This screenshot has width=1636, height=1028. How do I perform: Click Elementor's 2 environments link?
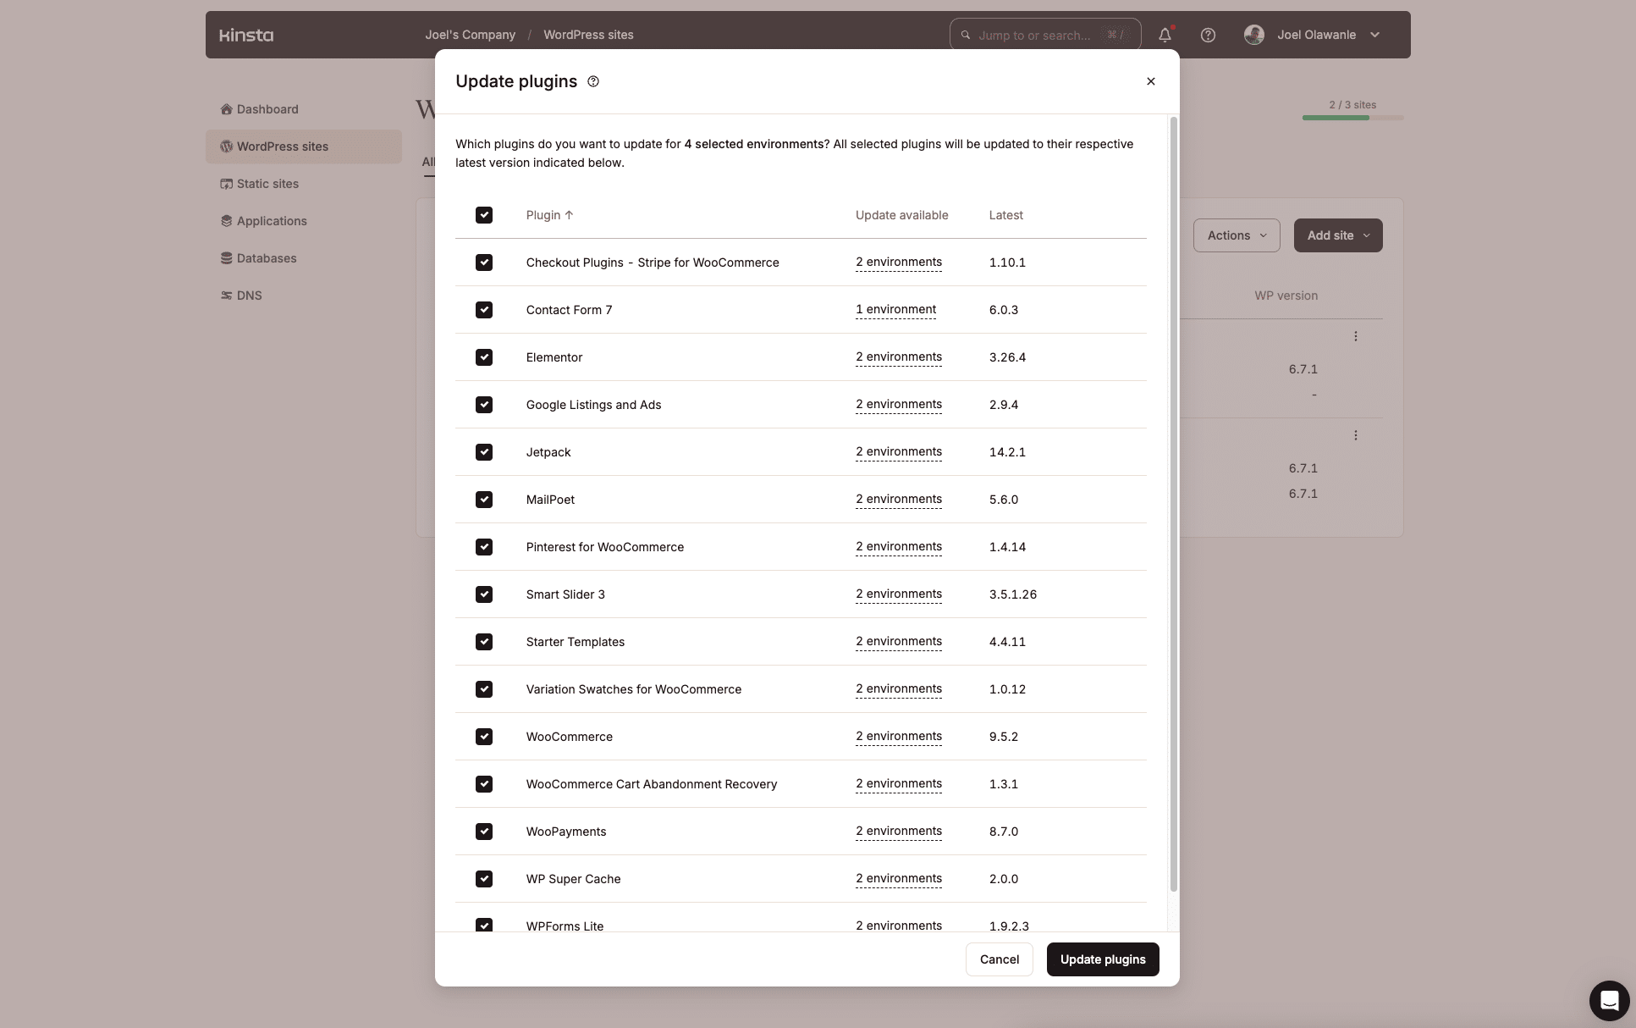pyautogui.click(x=898, y=357)
